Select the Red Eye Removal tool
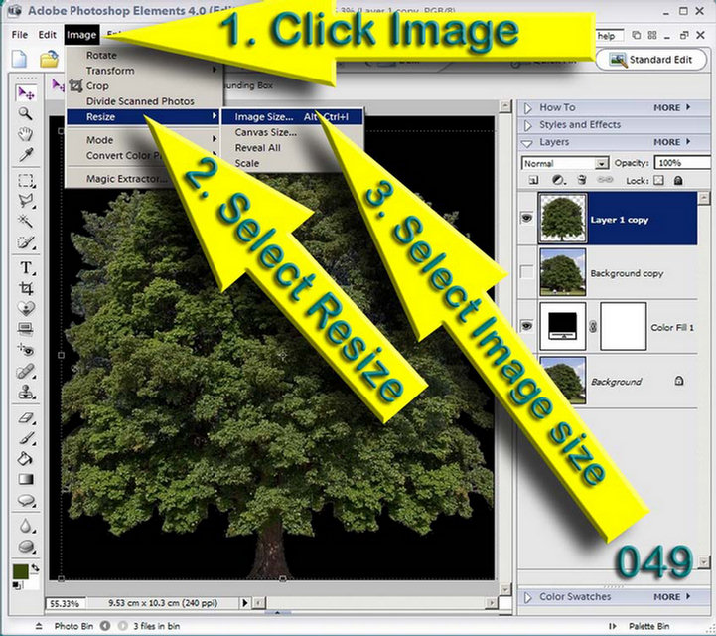The width and height of the screenshot is (716, 636). pos(26,350)
